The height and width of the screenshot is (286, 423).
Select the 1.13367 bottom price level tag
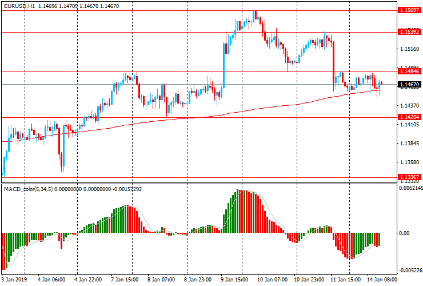[x=408, y=177]
